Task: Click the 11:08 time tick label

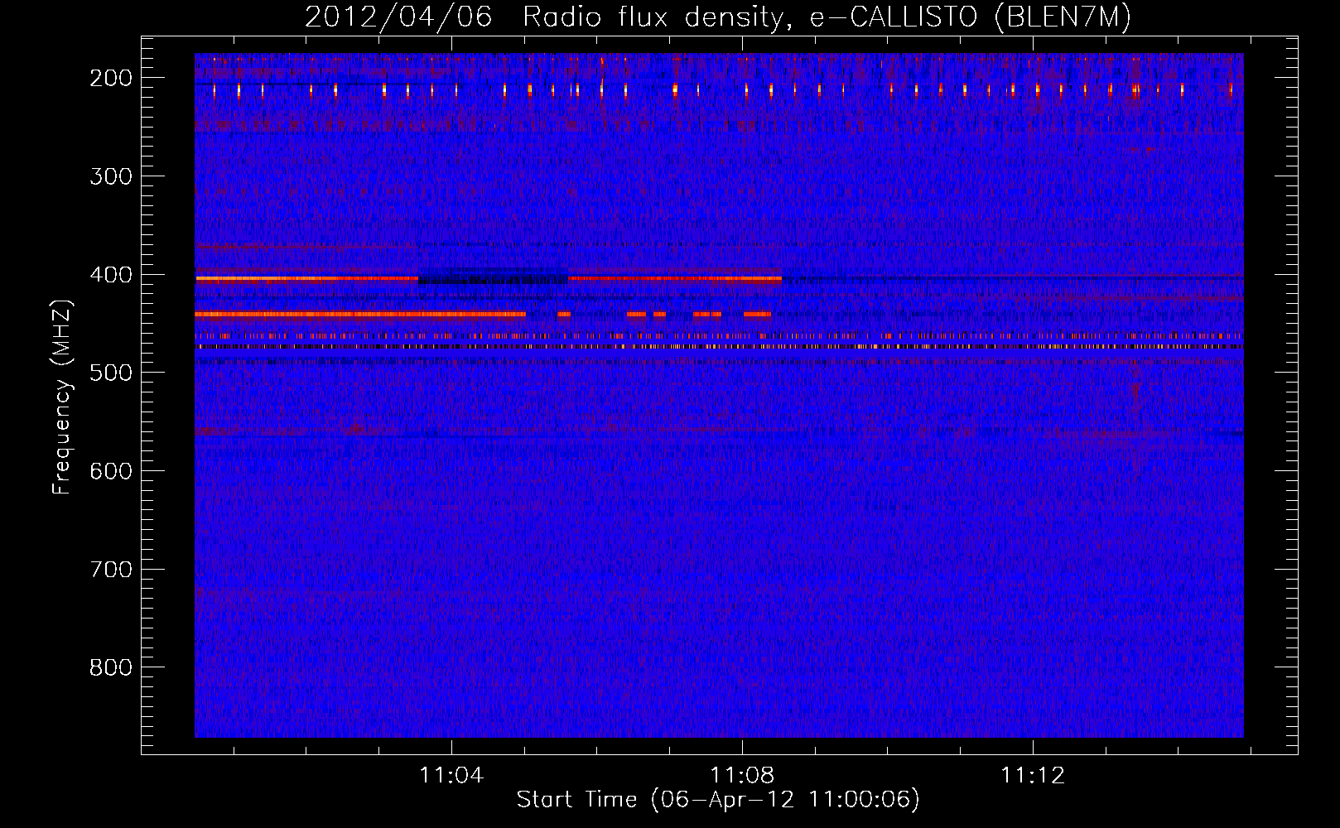Action: [x=742, y=776]
